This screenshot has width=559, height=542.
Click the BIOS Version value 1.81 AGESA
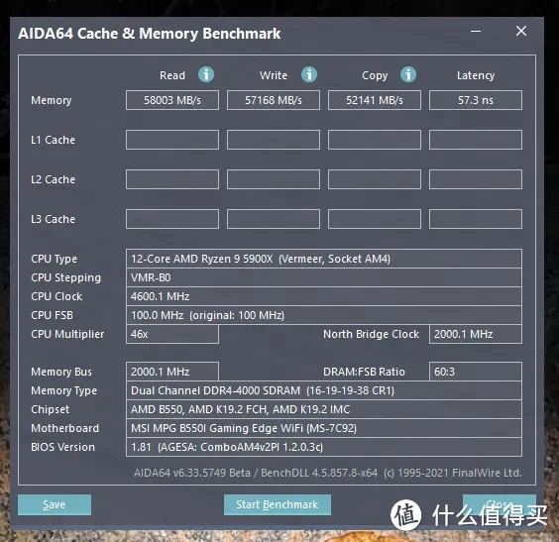tap(324, 447)
